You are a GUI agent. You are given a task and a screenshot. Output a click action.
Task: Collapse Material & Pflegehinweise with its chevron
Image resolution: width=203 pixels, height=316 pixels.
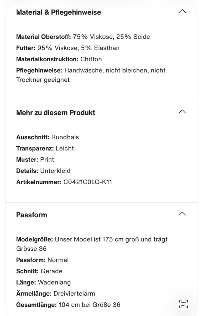[x=182, y=11]
